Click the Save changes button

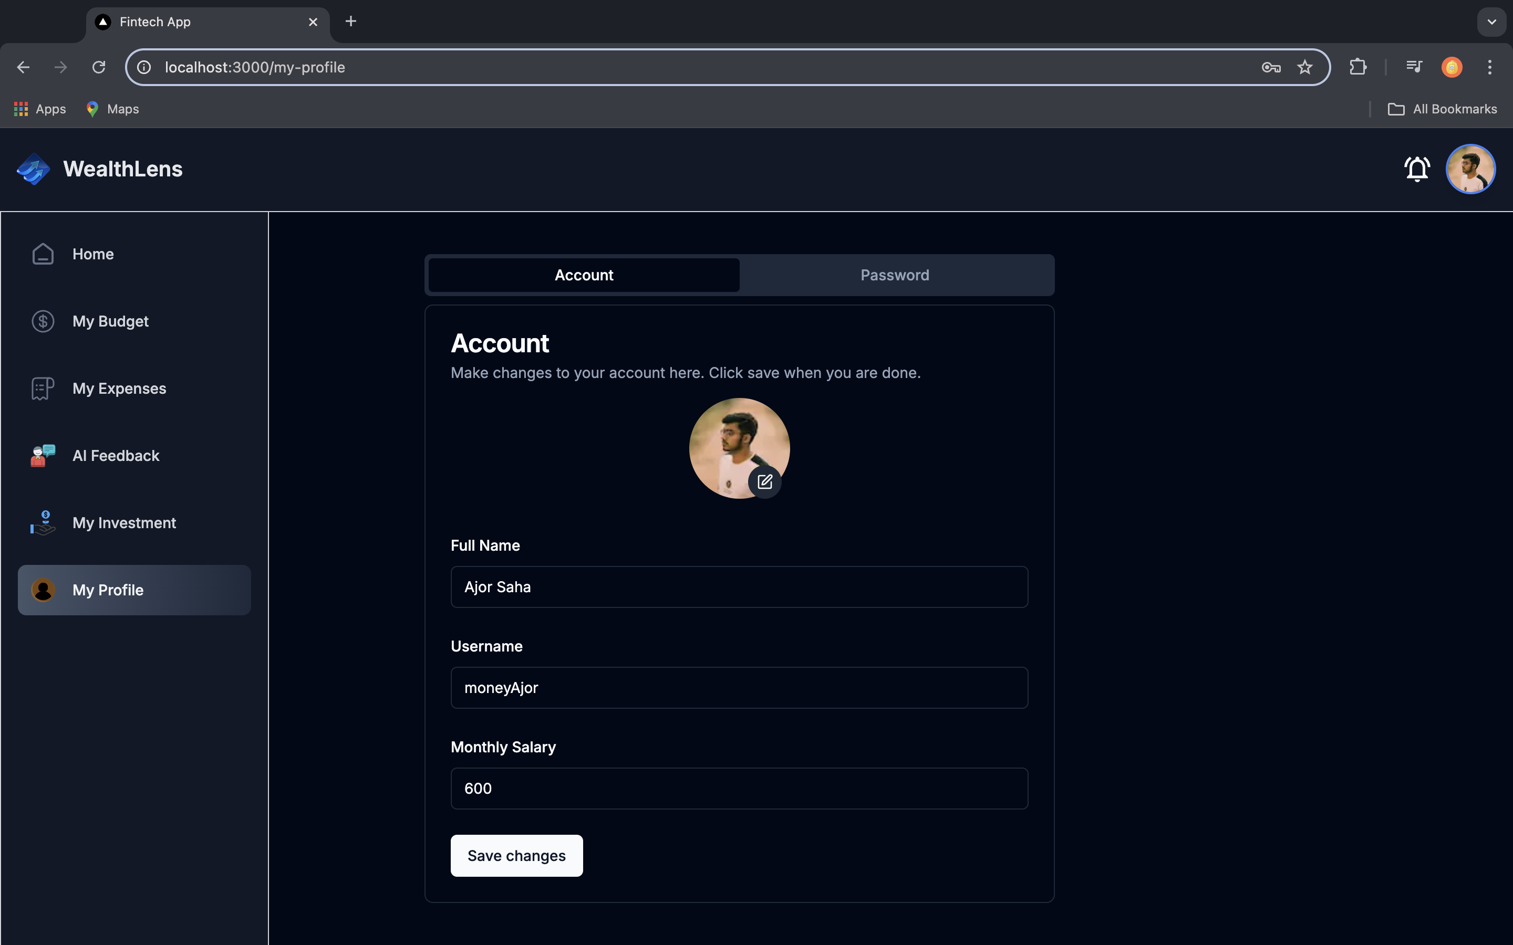516,856
